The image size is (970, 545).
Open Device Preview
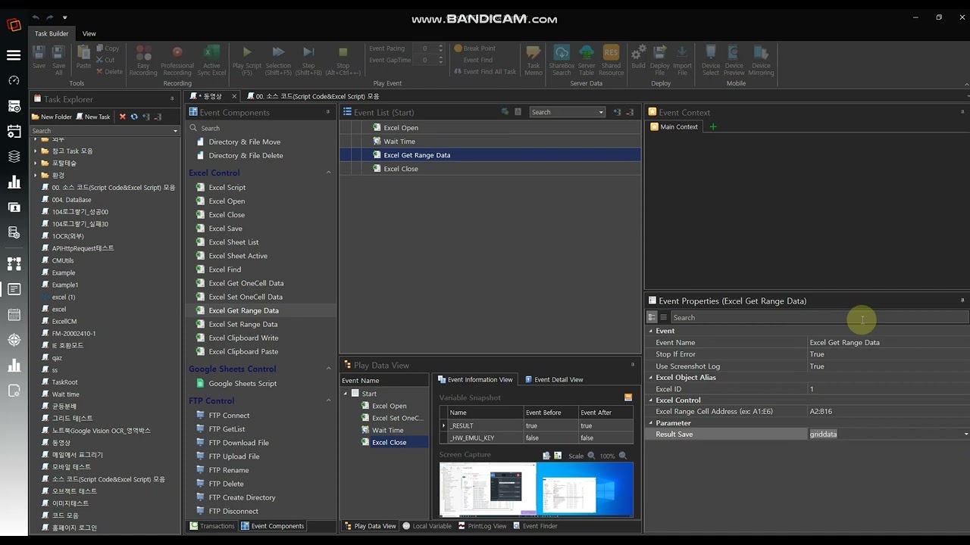[x=734, y=60]
